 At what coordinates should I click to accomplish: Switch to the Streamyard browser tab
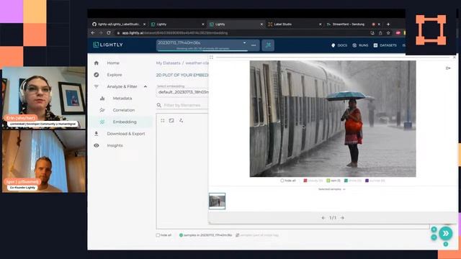click(x=353, y=24)
